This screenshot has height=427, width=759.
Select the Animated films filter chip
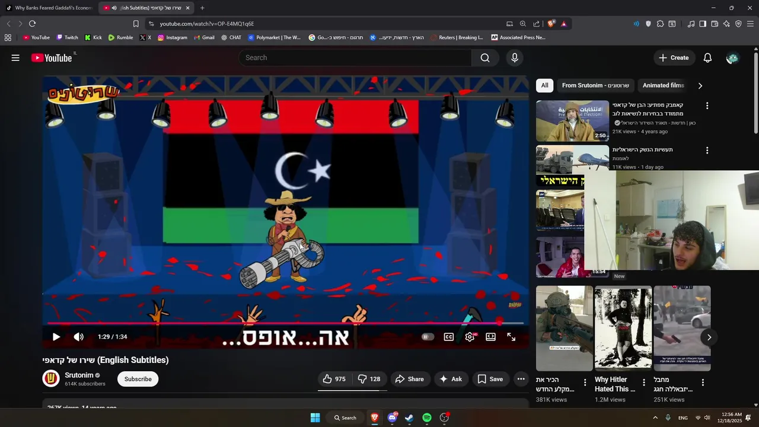point(663,85)
